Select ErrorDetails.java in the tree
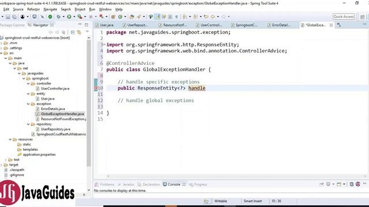 [x=52, y=109]
